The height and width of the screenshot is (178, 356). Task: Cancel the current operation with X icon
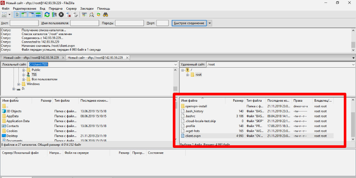61,15
